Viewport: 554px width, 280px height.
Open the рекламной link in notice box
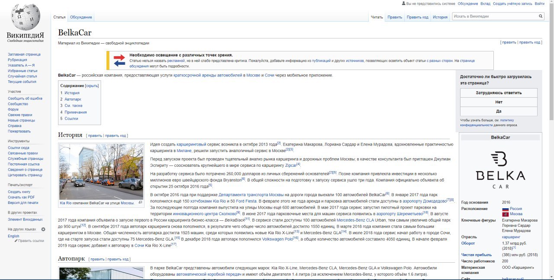point(176,61)
